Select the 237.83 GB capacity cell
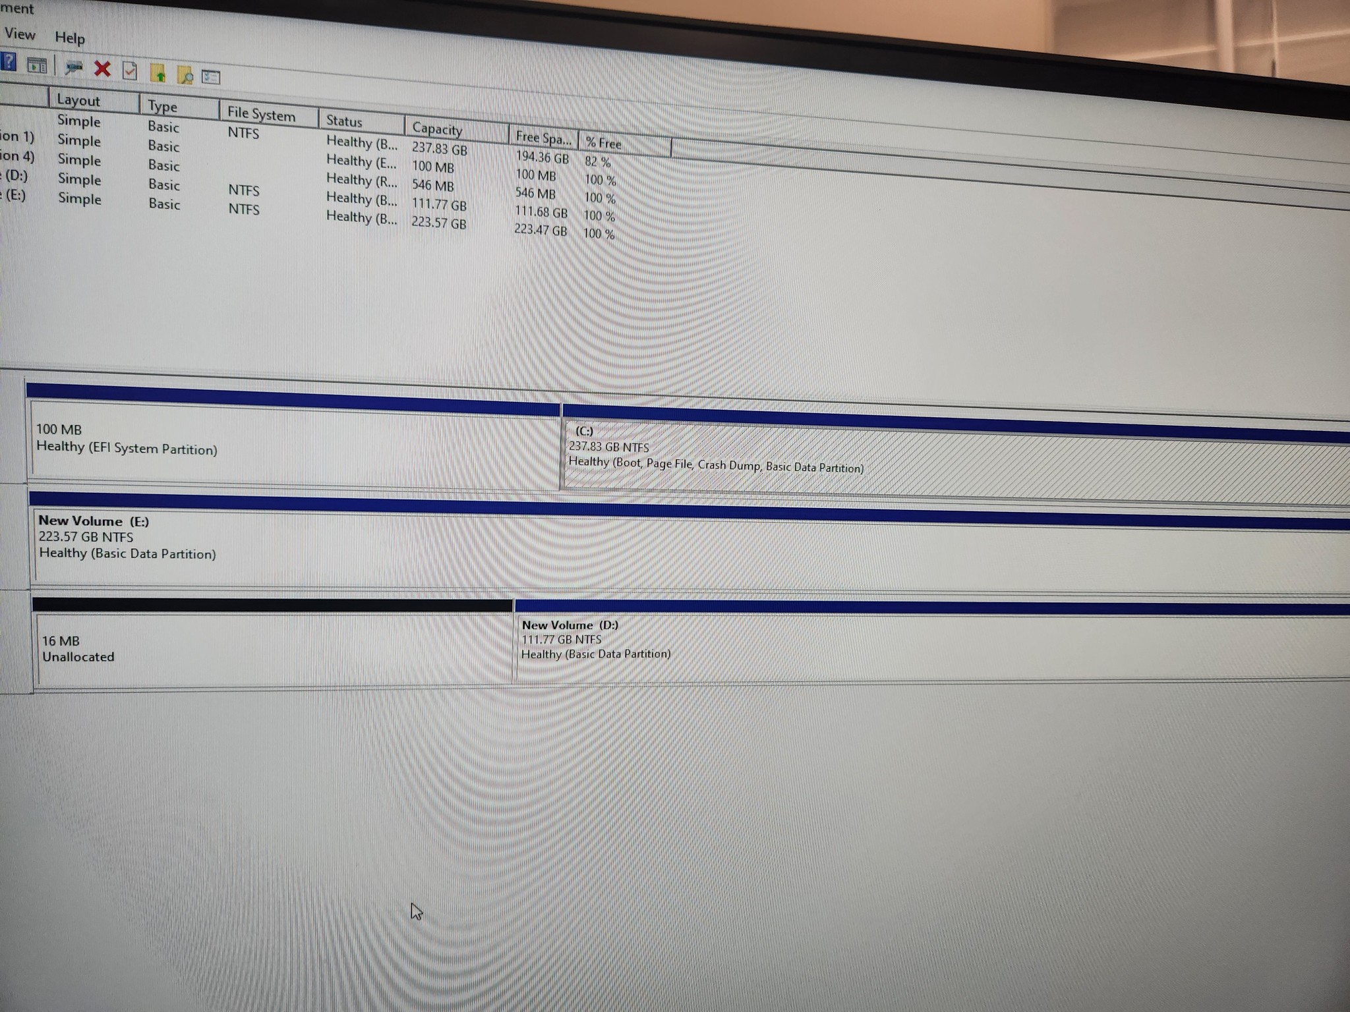The height and width of the screenshot is (1012, 1350). point(440,149)
